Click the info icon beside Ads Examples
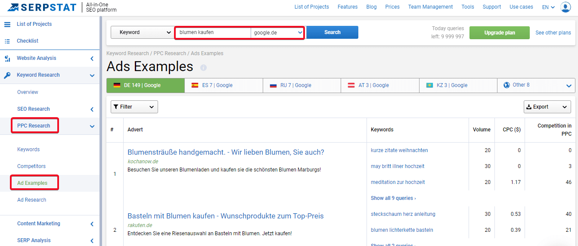The image size is (578, 246). pos(204,68)
